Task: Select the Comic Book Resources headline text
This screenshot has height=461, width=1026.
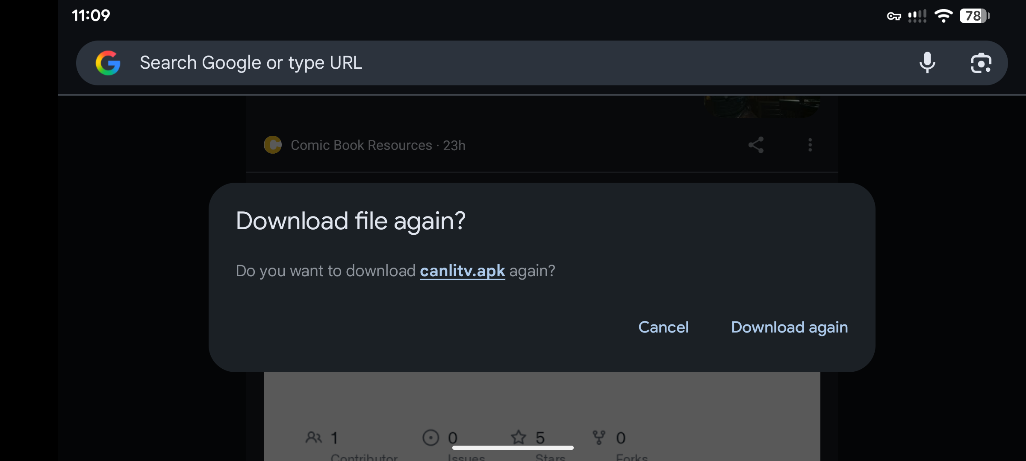Action: [x=361, y=145]
